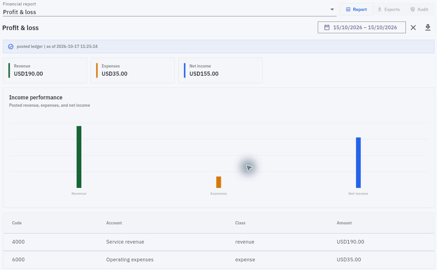Switch to the Audit tab
This screenshot has height=270, width=437.
(x=419, y=10)
